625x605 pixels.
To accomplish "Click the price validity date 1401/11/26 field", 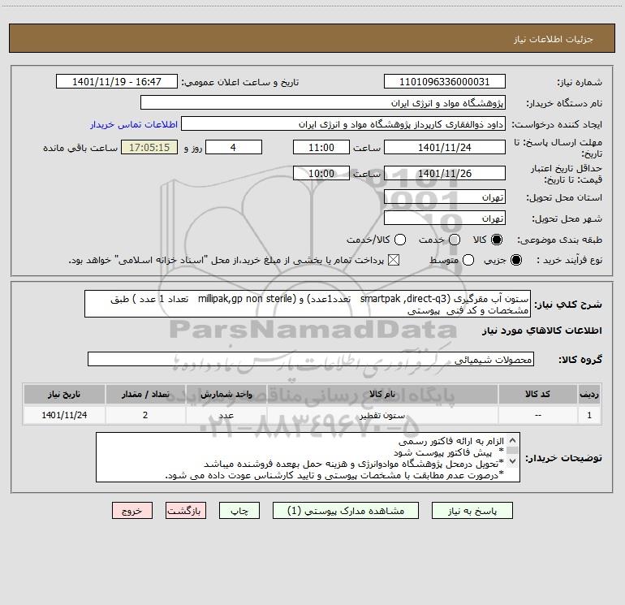I will [x=445, y=174].
